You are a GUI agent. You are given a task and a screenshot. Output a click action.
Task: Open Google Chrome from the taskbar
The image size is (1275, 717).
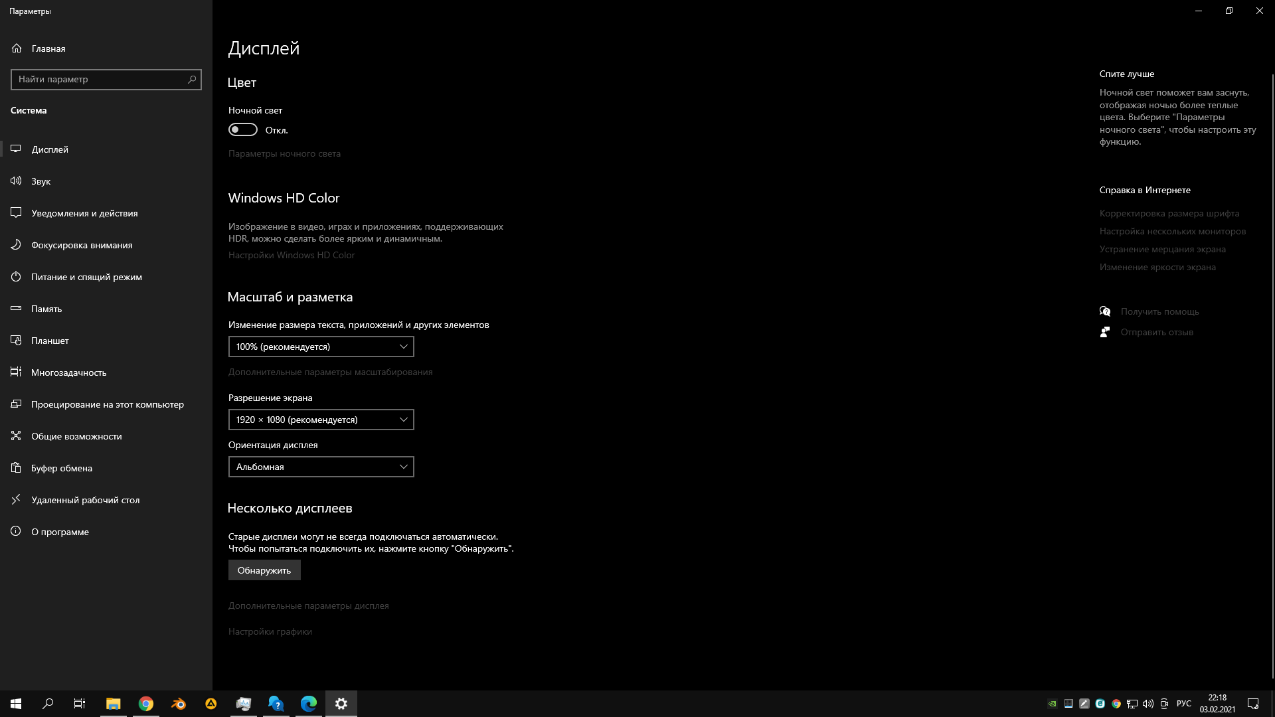(x=146, y=704)
